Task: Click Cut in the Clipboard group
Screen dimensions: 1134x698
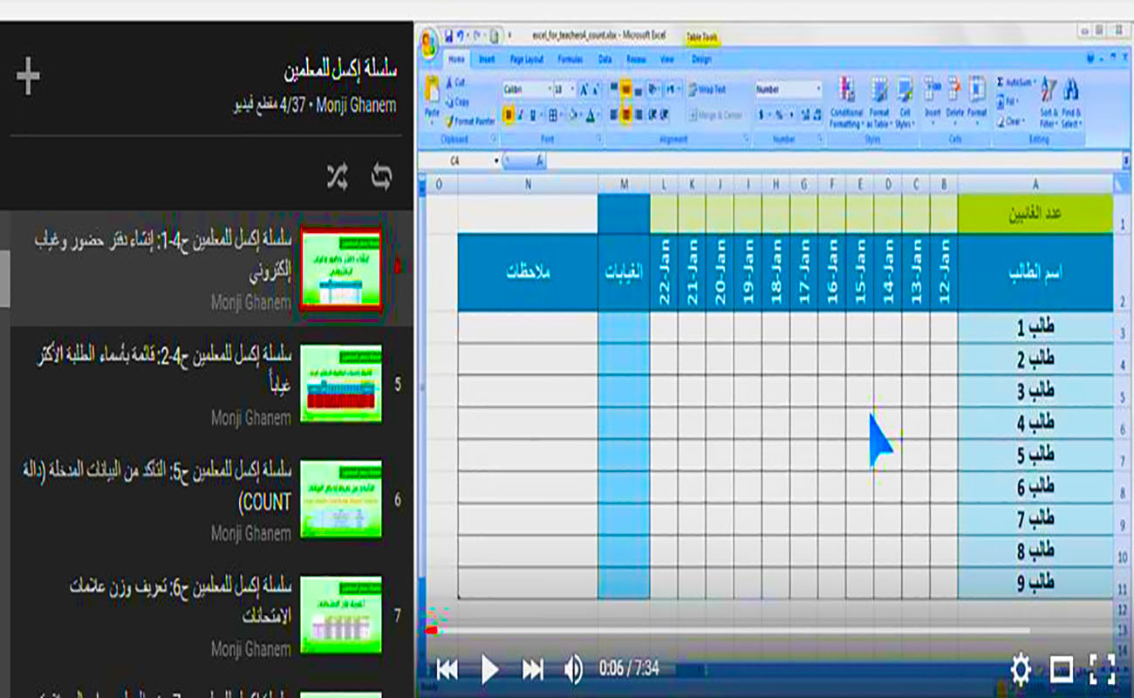Action: click(x=455, y=82)
